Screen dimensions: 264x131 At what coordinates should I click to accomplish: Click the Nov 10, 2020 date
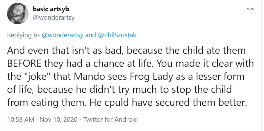point(58,119)
